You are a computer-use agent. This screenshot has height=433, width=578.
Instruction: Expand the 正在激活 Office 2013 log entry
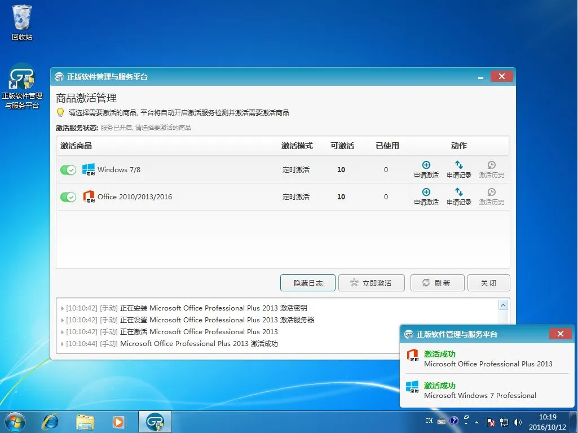(62, 332)
